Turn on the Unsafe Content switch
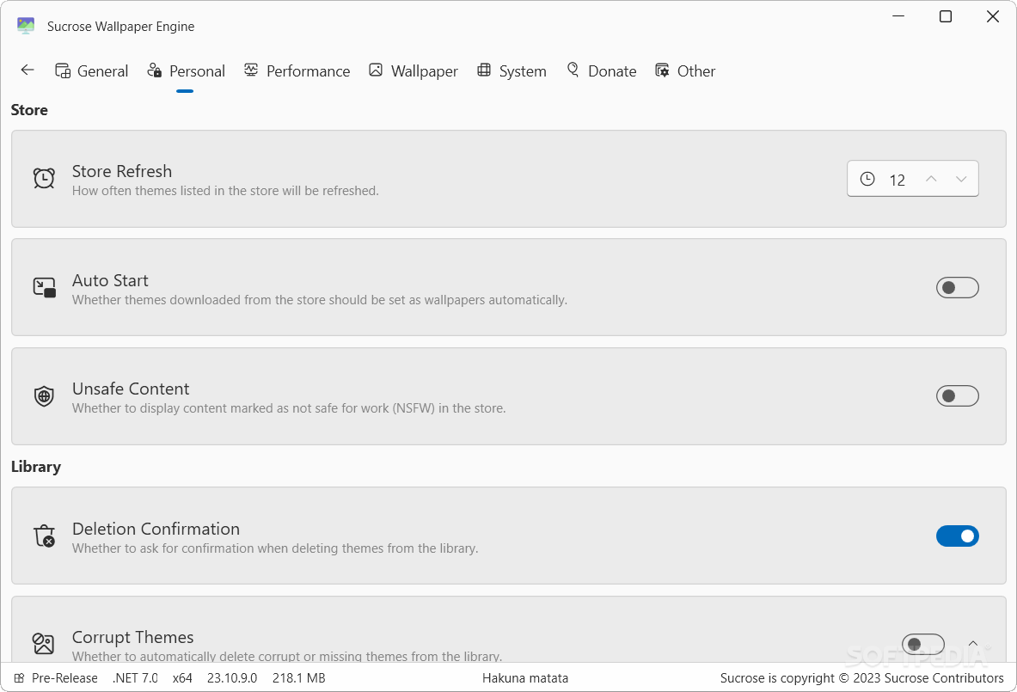The image size is (1017, 692). coord(958,395)
